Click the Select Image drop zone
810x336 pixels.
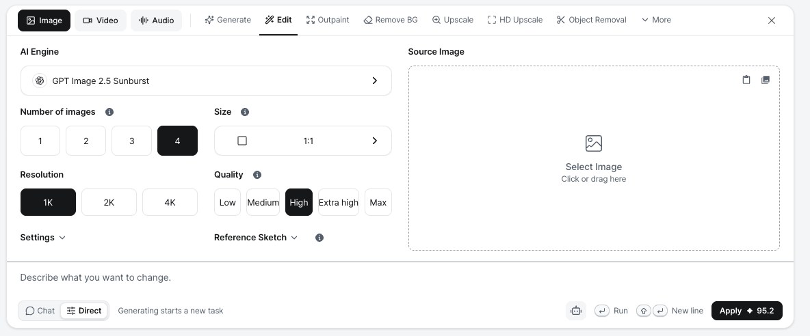pos(594,158)
